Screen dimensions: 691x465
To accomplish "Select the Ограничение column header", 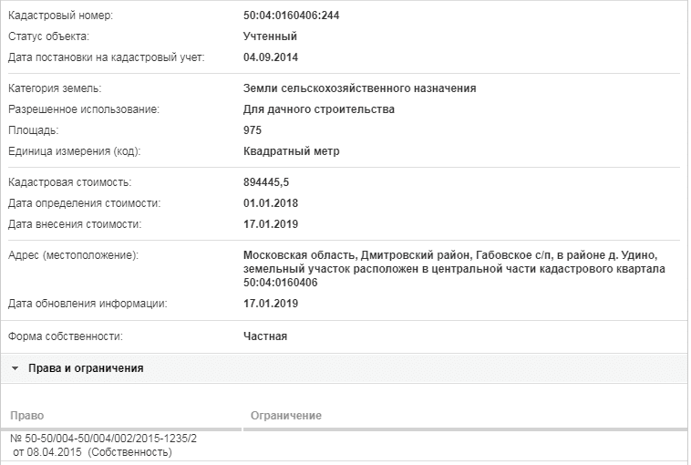I will click(x=286, y=416).
